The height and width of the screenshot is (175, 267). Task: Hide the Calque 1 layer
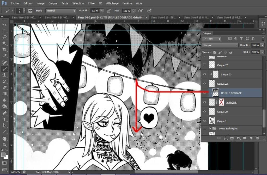click(204, 121)
